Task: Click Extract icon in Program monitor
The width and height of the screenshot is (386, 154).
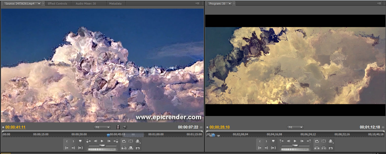Action: click(324, 148)
